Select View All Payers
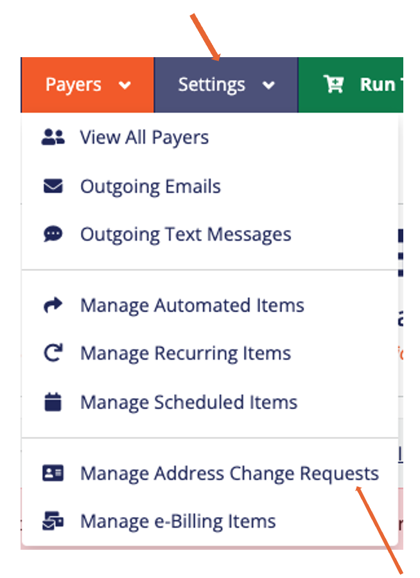Screen dimensions: 420x578 click(x=144, y=137)
